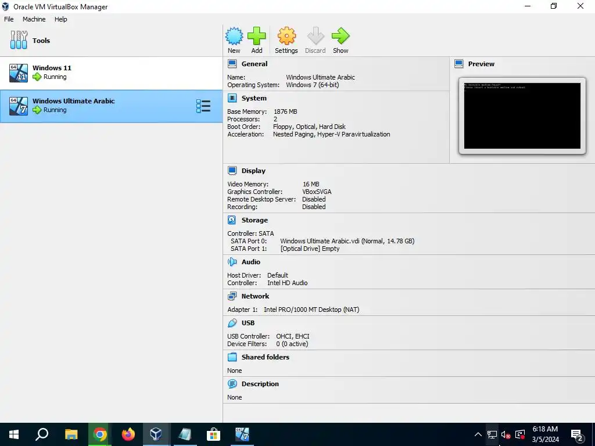Click the Tools label in sidebar

tap(41, 41)
